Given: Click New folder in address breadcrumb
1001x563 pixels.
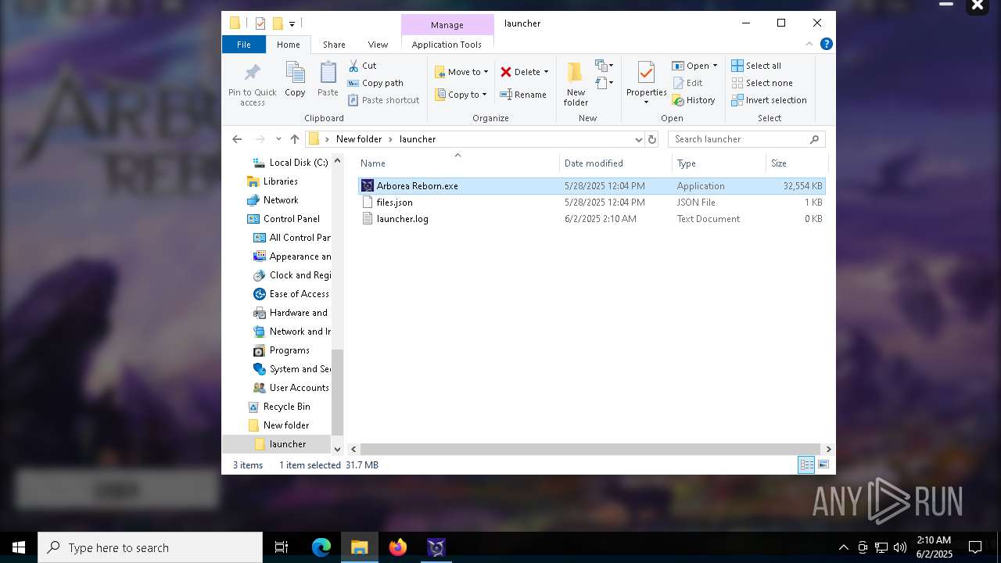Looking at the screenshot, I should click(359, 139).
